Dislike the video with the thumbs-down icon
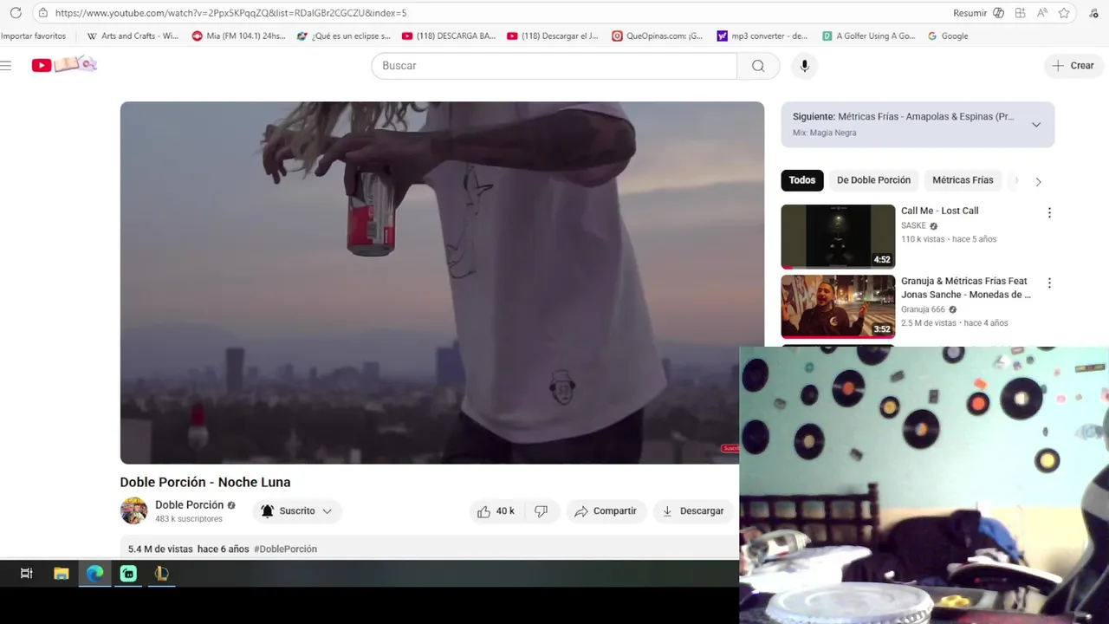The image size is (1109, 624). (542, 511)
